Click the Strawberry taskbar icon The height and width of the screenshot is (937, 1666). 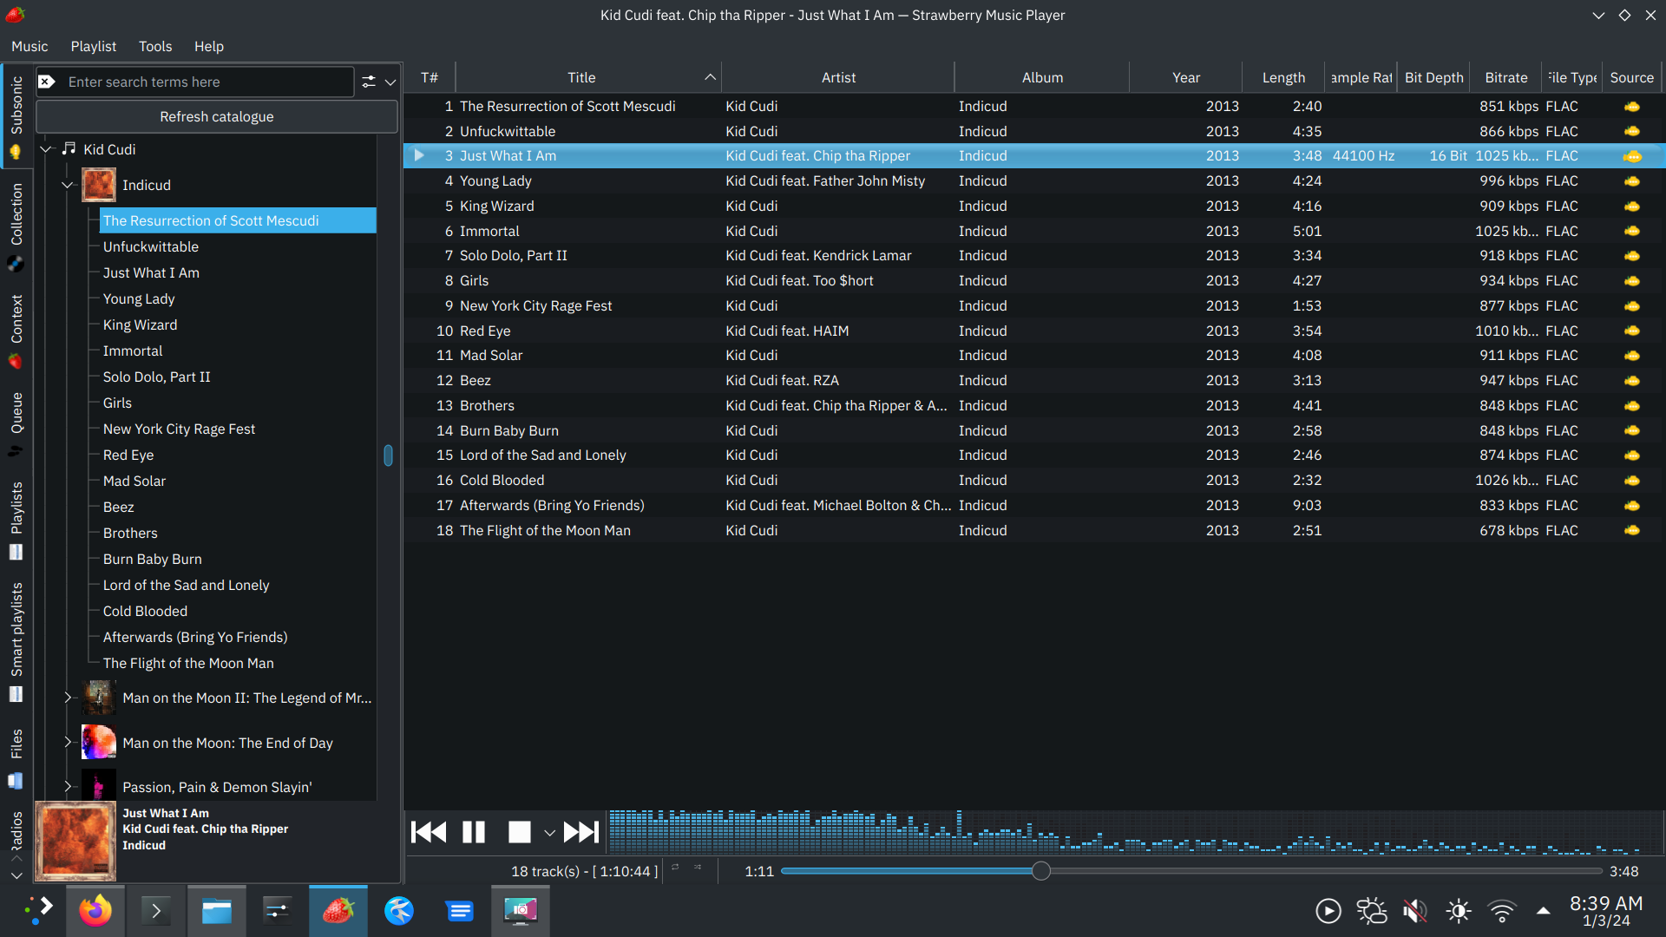338,910
